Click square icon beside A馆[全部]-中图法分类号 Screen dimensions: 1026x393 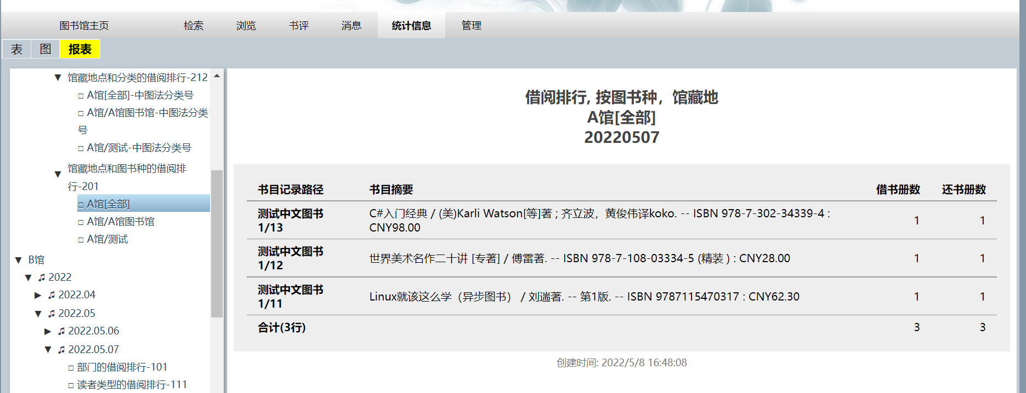click(x=81, y=96)
